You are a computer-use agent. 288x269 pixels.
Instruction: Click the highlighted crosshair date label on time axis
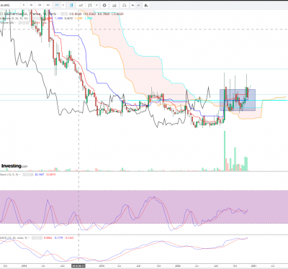click(x=78, y=266)
